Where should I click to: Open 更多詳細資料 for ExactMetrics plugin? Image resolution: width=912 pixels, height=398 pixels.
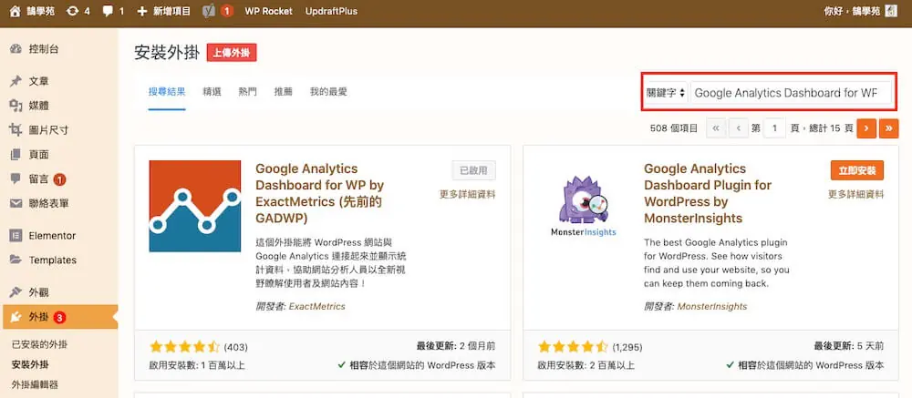point(468,195)
